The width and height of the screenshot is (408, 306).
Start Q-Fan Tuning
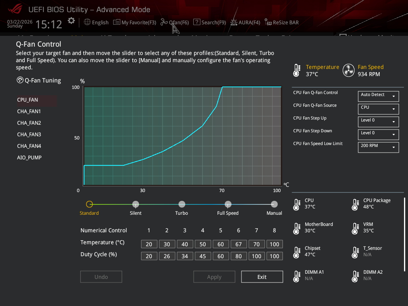coord(39,80)
